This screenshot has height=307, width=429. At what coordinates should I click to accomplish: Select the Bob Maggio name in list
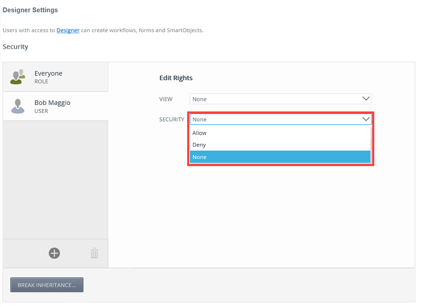(x=52, y=102)
